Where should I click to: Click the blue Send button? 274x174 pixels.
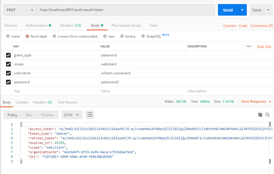pyautogui.click(x=228, y=10)
